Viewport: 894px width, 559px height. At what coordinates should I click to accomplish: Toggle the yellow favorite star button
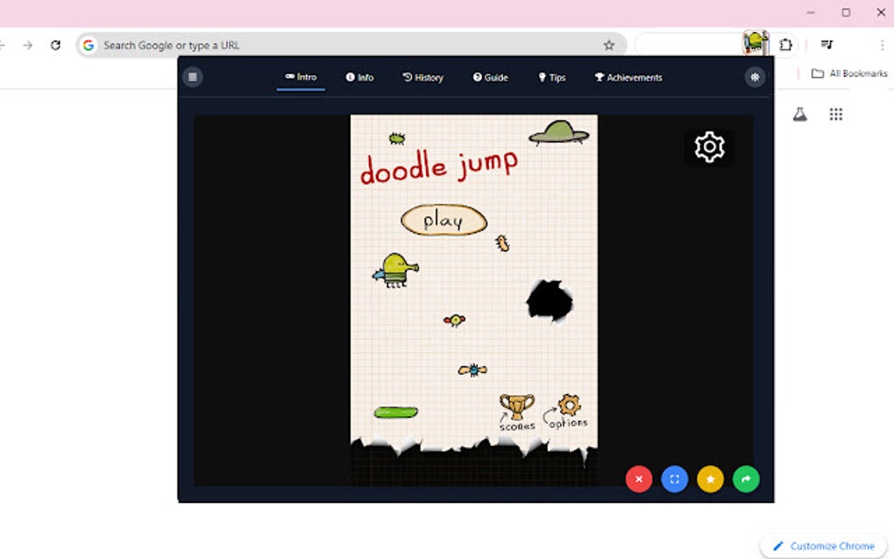(x=710, y=479)
